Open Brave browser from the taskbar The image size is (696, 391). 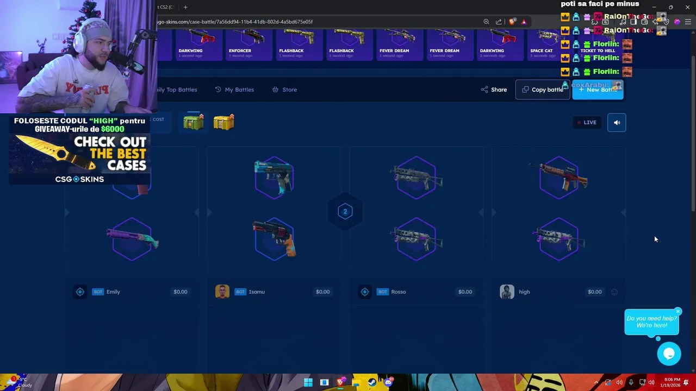[340, 382]
